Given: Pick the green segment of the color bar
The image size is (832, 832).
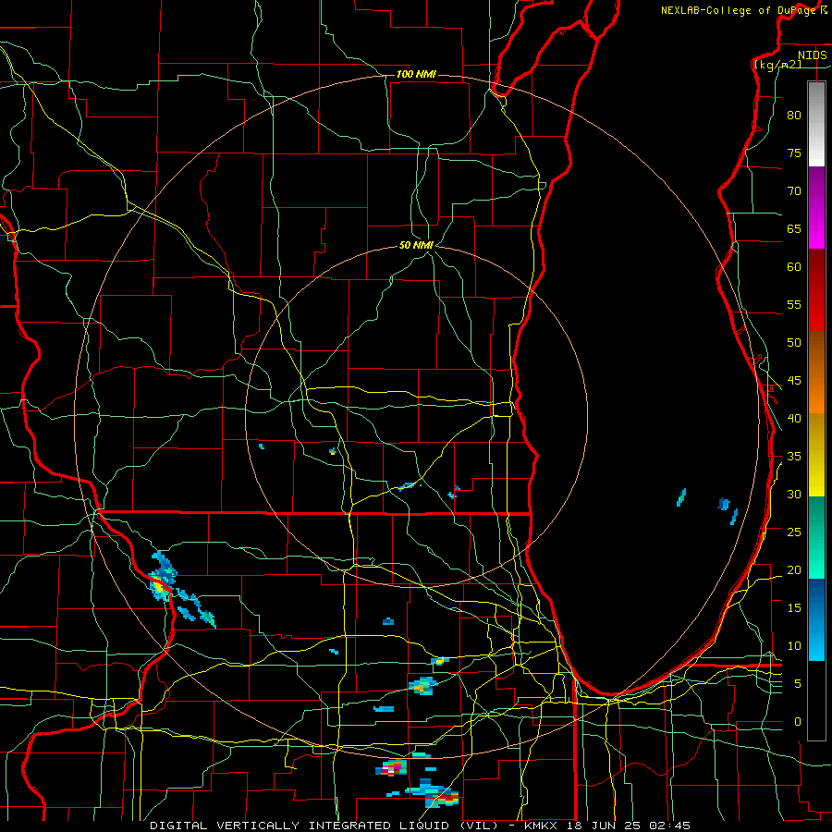Looking at the screenshot, I should click(x=816, y=537).
